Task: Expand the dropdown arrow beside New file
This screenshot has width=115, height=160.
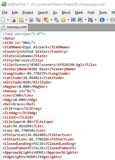Action: [8, 20]
